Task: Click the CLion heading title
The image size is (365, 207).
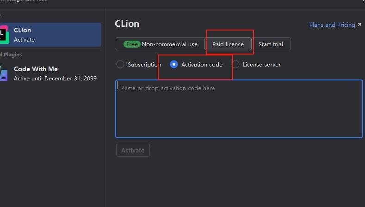Action: click(127, 24)
